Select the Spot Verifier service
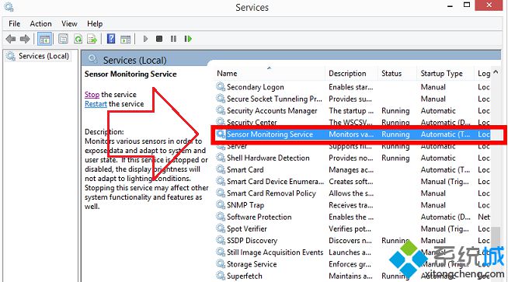The height and width of the screenshot is (282, 508). click(x=353, y=229)
